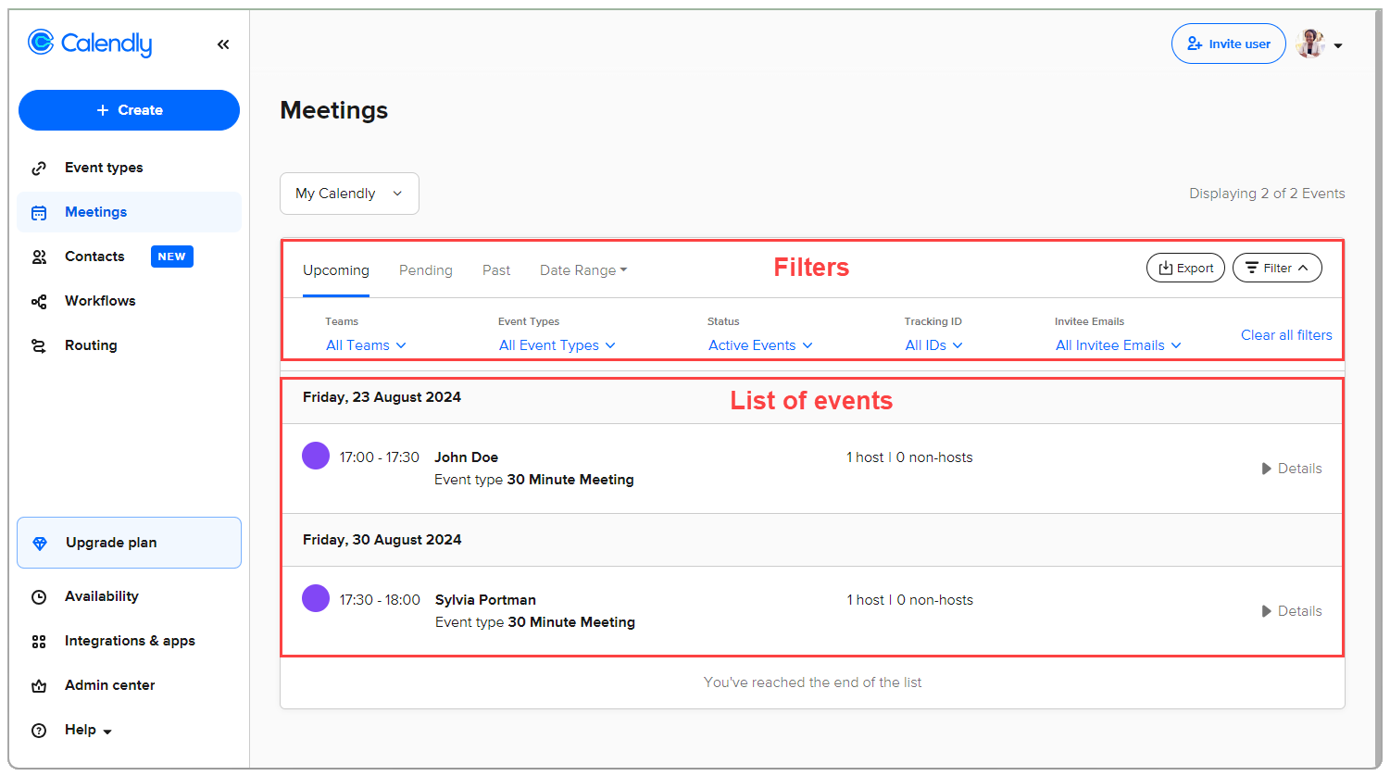Open the All IDs tracking dropdown
Screen dimensions: 1390x776
(933, 345)
